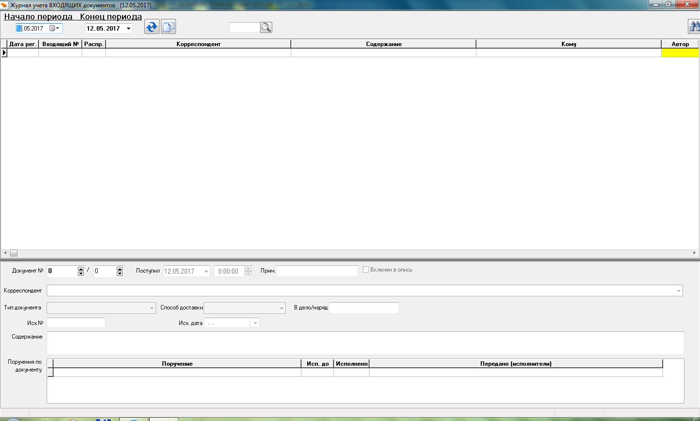Viewport: 700px width, 421px height.
Task: Click the end period date value 12.05.2017
Action: (104, 29)
